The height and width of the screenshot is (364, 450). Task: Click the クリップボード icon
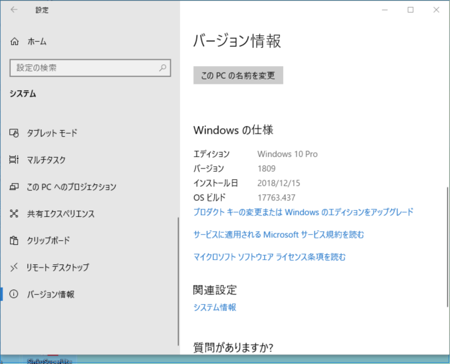(x=14, y=240)
